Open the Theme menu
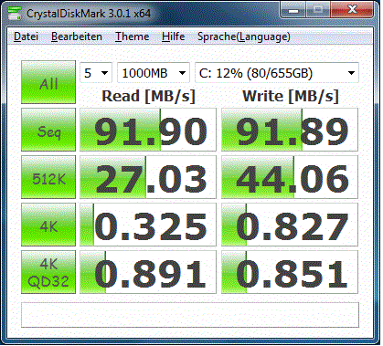Viewport: 383px width, 346px height. point(132,37)
